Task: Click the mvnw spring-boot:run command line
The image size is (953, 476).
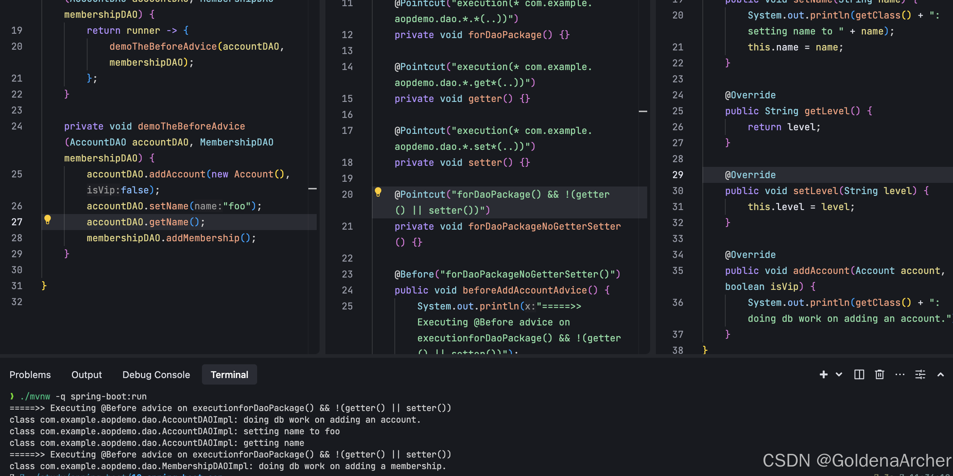Action: point(83,397)
